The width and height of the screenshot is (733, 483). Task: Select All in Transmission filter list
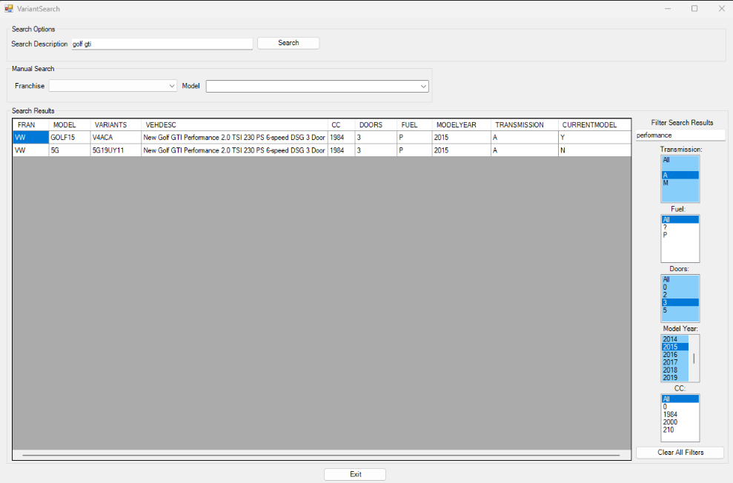[x=680, y=160]
